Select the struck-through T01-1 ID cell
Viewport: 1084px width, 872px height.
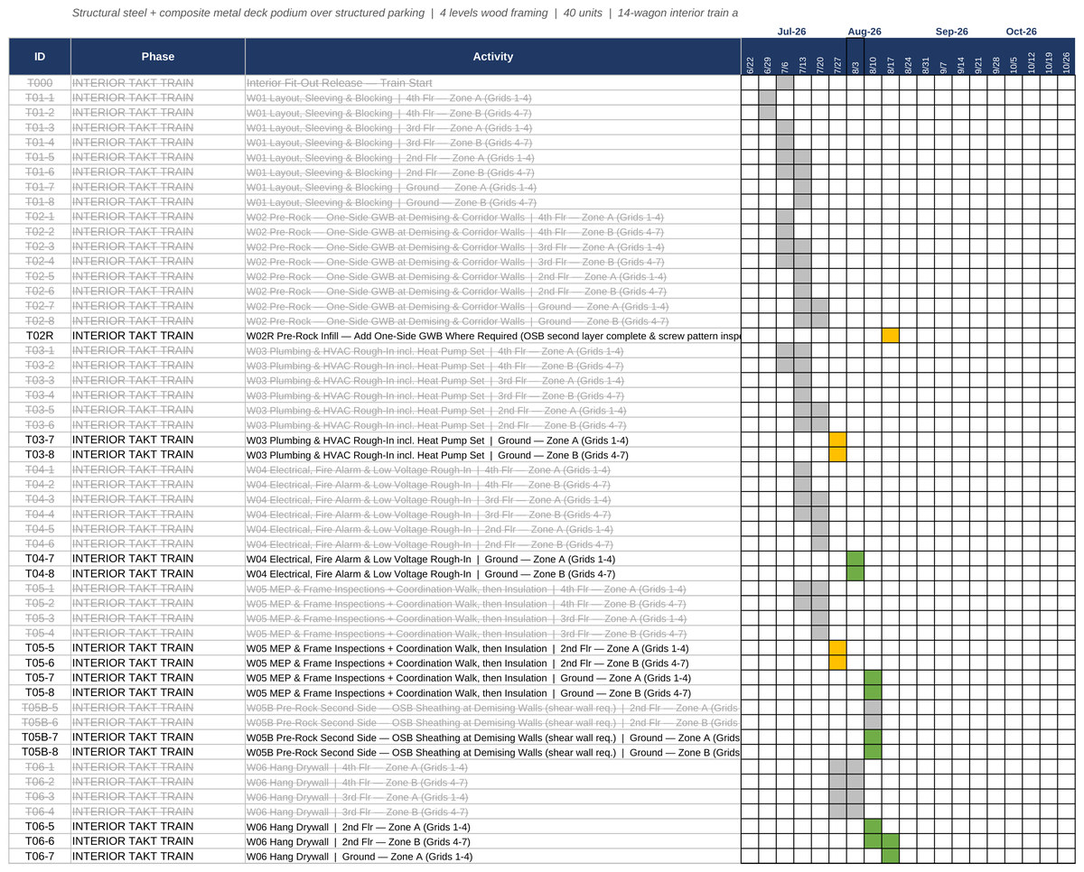[40, 97]
